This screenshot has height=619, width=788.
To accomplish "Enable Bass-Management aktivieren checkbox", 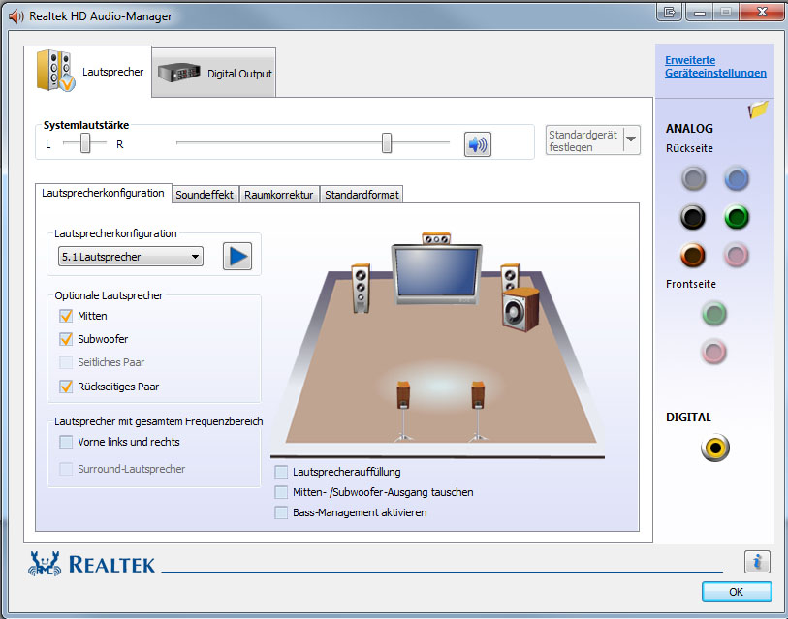I will 281,512.
